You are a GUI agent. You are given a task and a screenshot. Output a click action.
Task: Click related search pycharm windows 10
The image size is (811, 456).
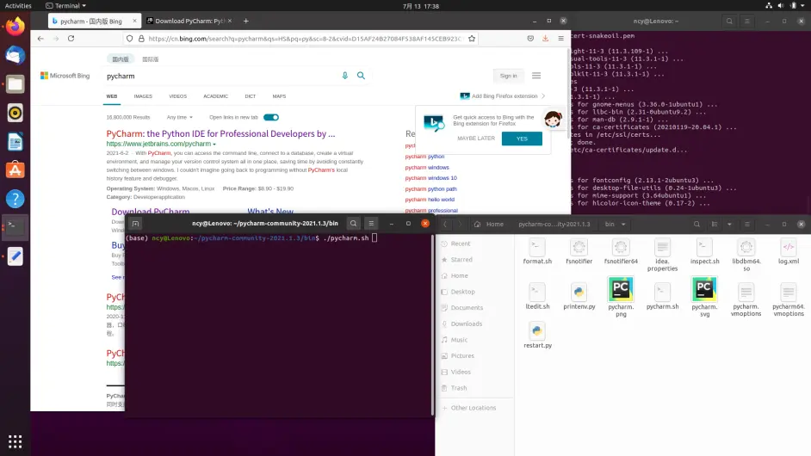click(430, 178)
